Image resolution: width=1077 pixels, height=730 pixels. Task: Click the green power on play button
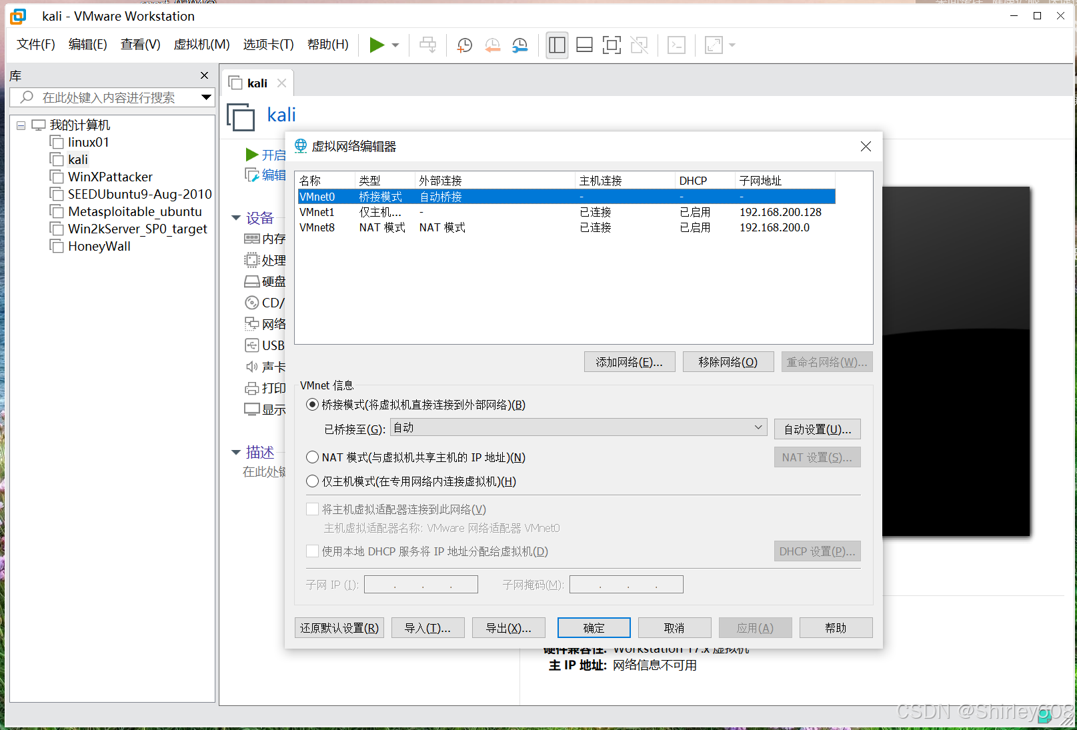tap(377, 45)
